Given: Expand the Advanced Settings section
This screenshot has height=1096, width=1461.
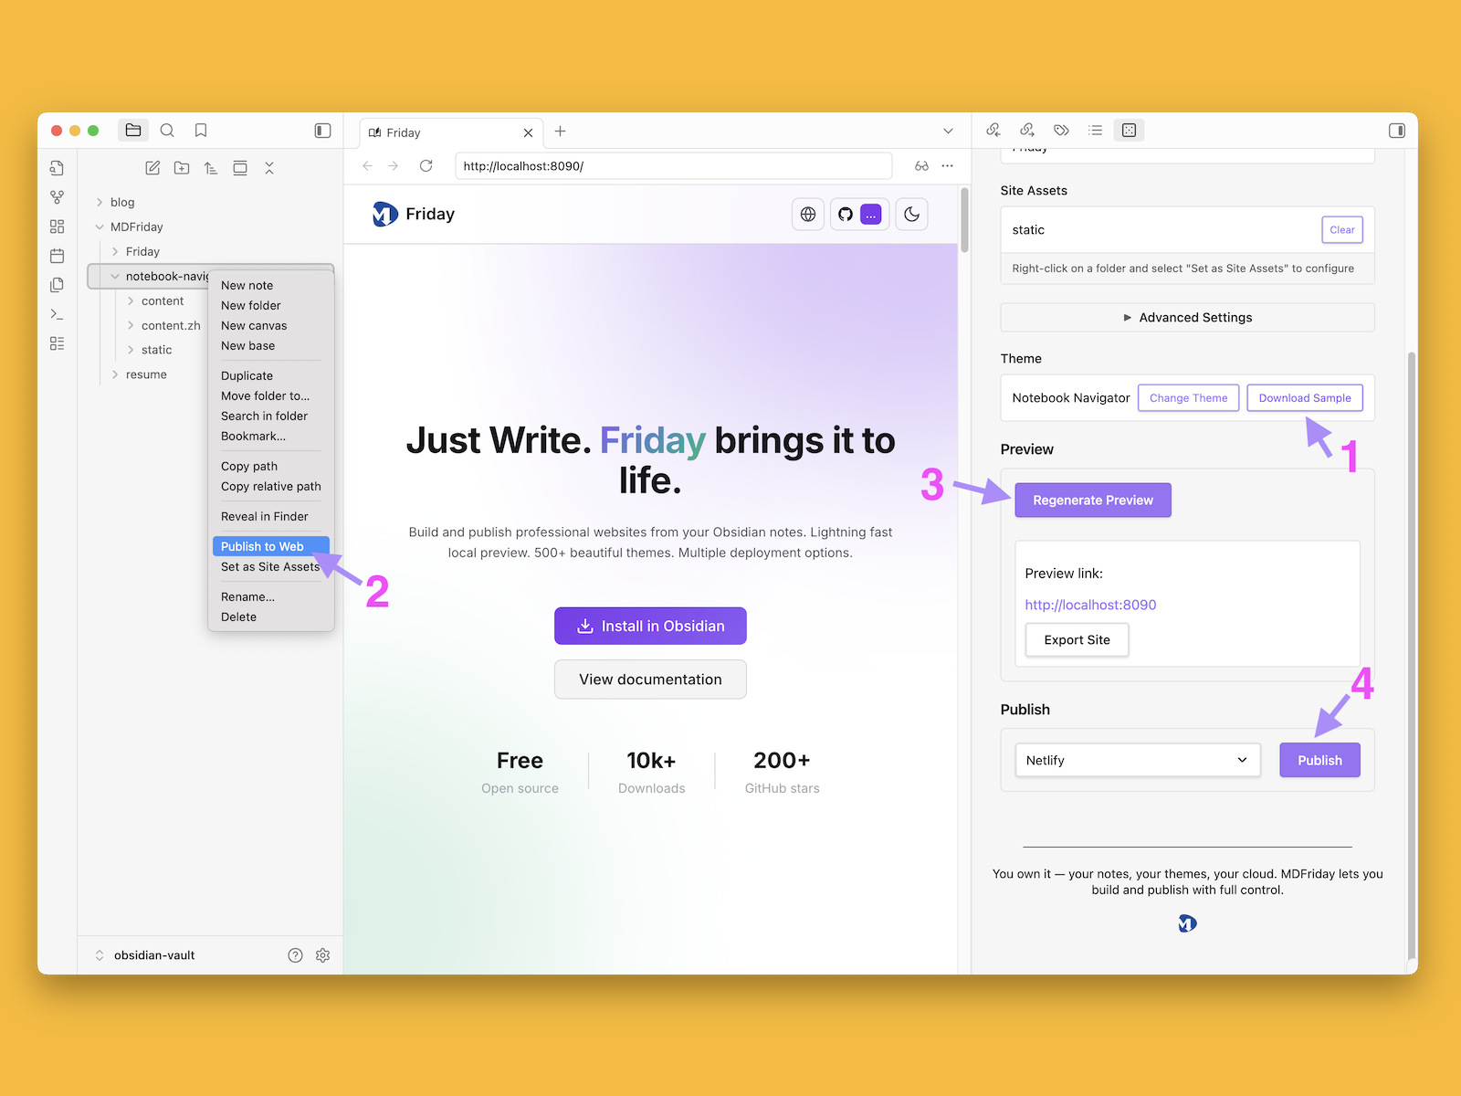Looking at the screenshot, I should click(x=1187, y=318).
